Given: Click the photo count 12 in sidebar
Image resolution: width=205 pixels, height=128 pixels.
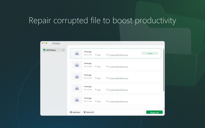Looking at the screenshot, I should (63, 50).
